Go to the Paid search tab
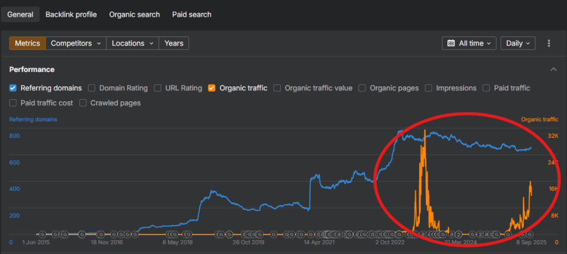 pyautogui.click(x=192, y=14)
